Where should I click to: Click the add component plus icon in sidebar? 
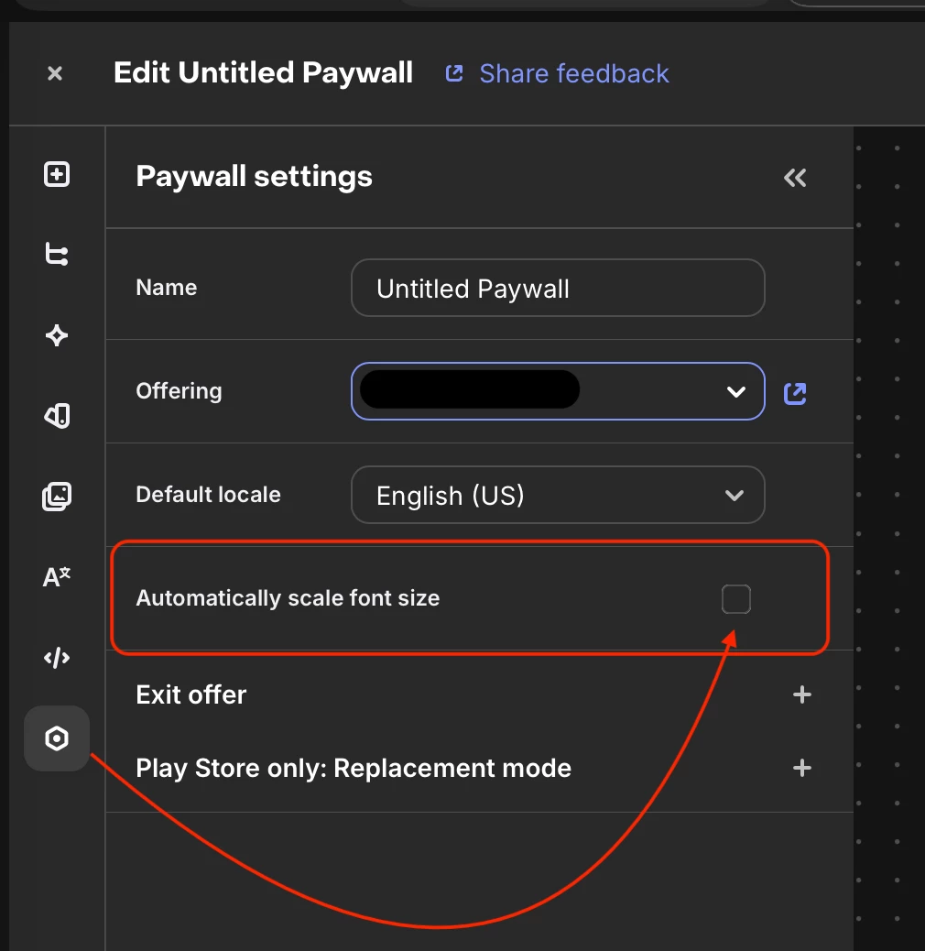click(57, 175)
